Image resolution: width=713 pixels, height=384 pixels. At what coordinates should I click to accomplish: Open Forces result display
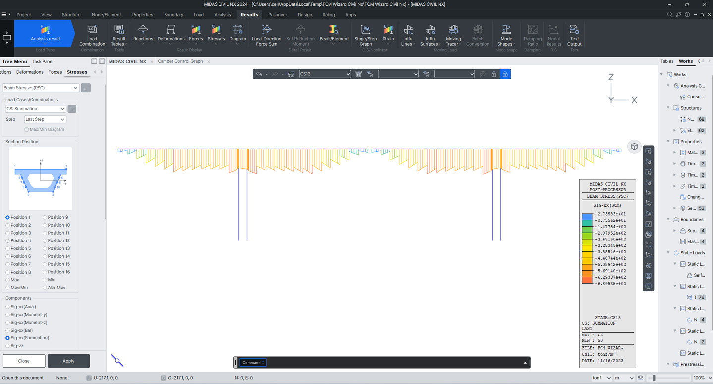196,35
